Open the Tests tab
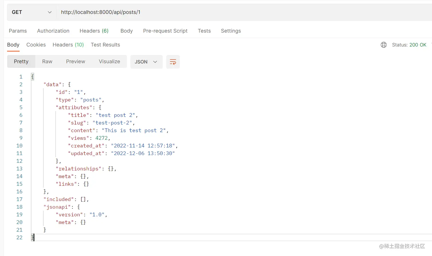 pos(204,31)
